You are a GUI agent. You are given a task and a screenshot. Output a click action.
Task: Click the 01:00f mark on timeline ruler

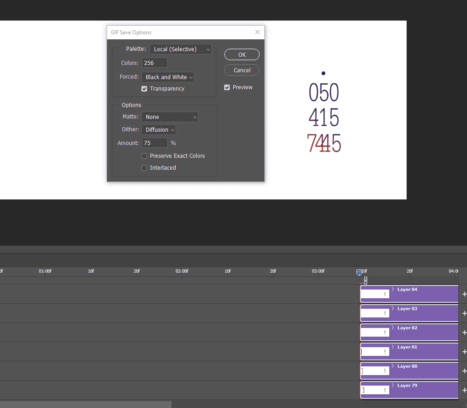click(x=45, y=271)
